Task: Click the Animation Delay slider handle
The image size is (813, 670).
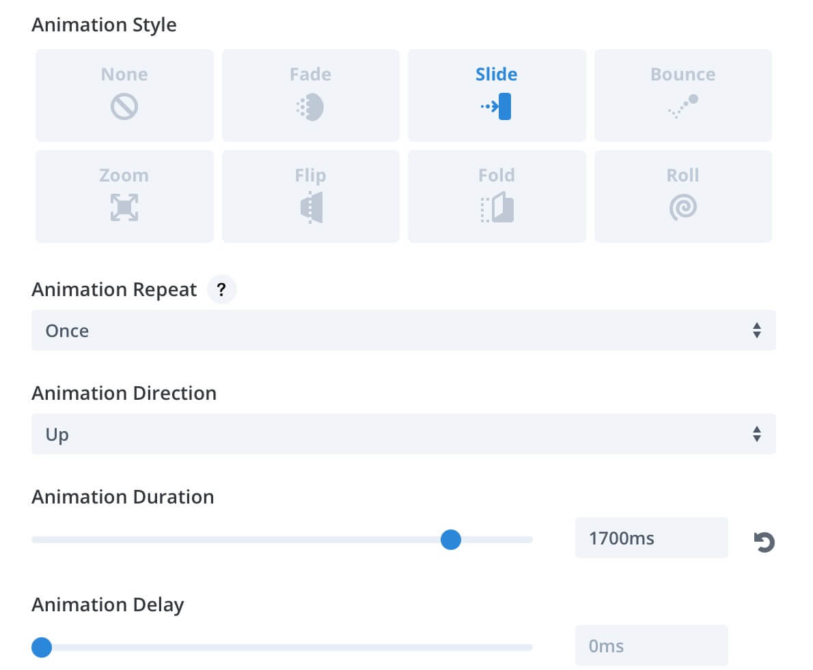Action: (42, 647)
